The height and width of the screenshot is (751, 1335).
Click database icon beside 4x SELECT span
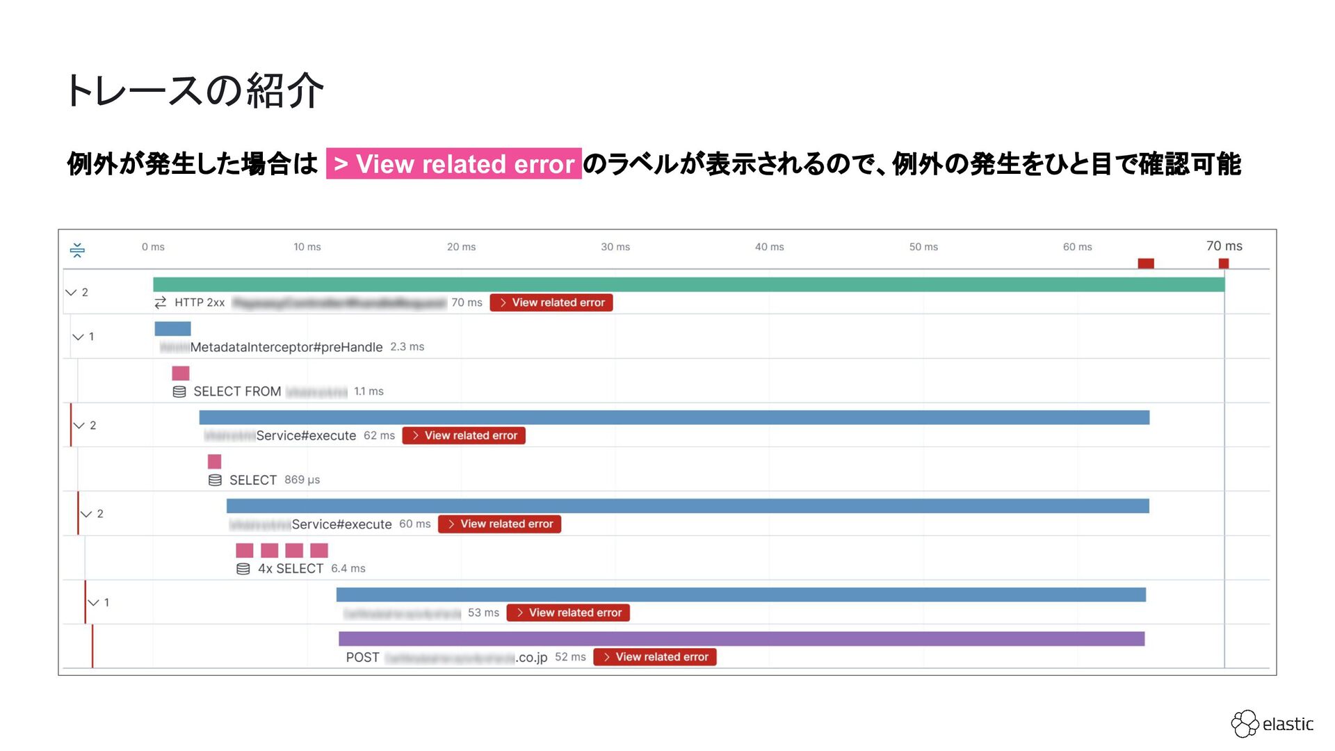point(243,569)
